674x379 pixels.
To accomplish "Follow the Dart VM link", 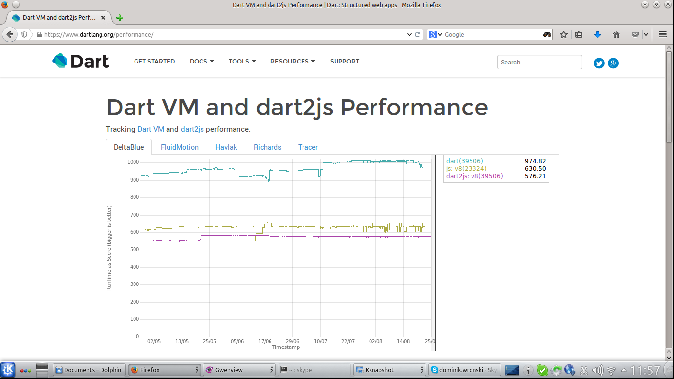I will point(151,129).
